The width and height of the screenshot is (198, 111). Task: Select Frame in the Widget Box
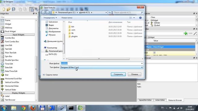pos(7,20)
